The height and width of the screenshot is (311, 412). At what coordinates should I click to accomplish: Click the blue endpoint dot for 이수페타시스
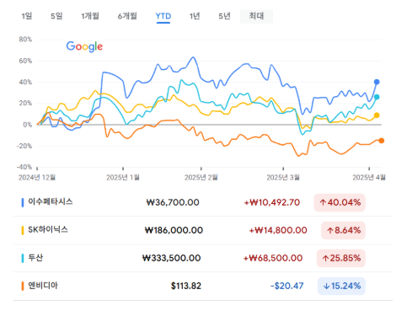coord(377,82)
